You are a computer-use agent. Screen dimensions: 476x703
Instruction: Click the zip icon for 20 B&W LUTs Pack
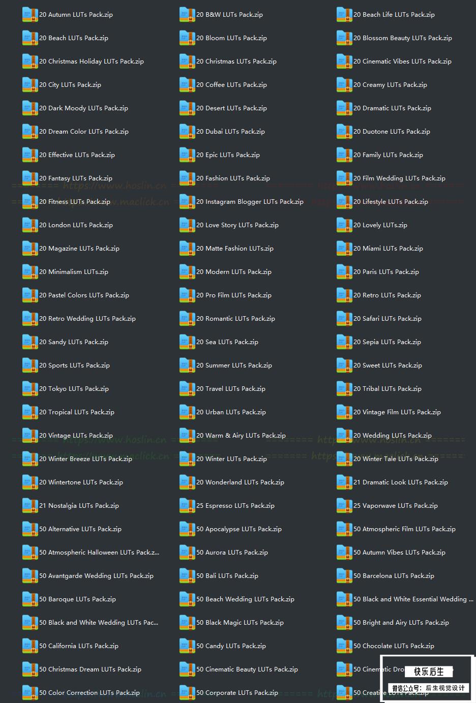click(187, 15)
